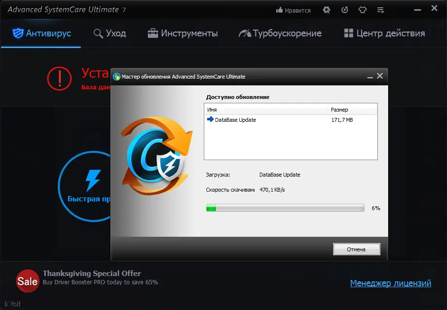
Task: Switch to the Уход tab
Action: tap(110, 33)
